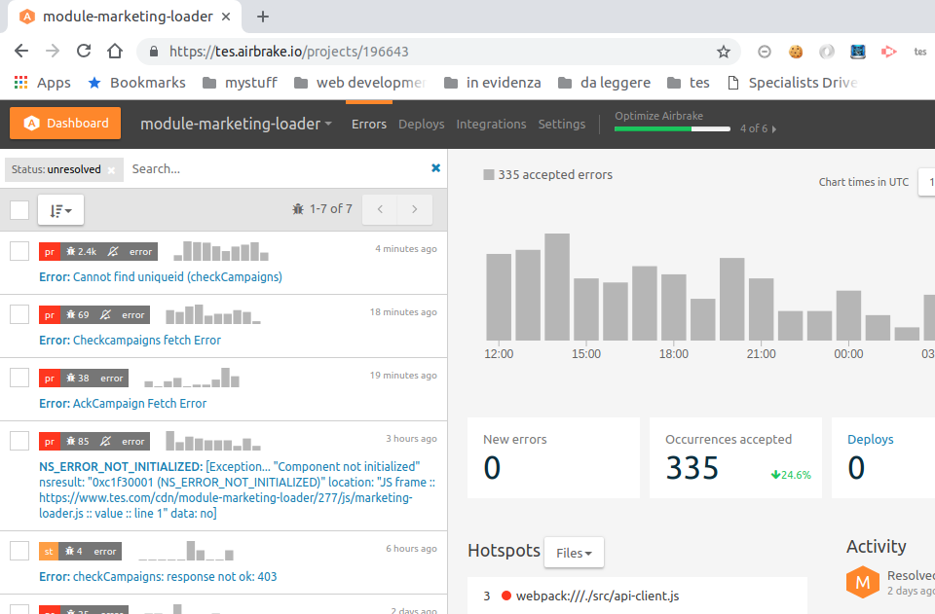The image size is (935, 614).
Task: Click the tallest chart bar before 15:00
Action: (557, 287)
